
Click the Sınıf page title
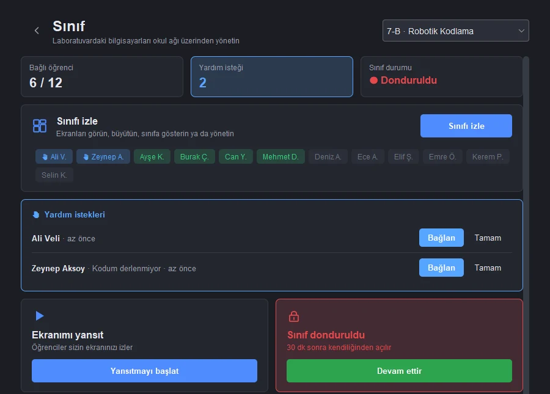[68, 26]
